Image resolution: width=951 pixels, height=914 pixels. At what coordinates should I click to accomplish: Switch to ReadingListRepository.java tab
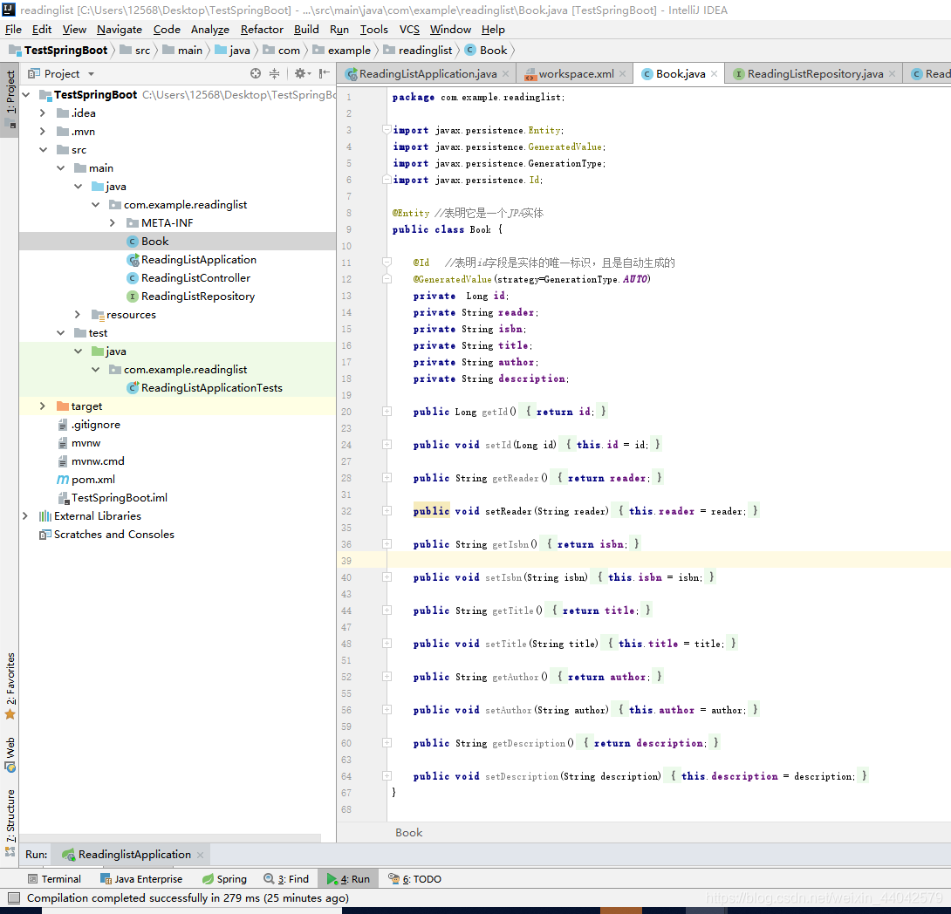point(815,74)
